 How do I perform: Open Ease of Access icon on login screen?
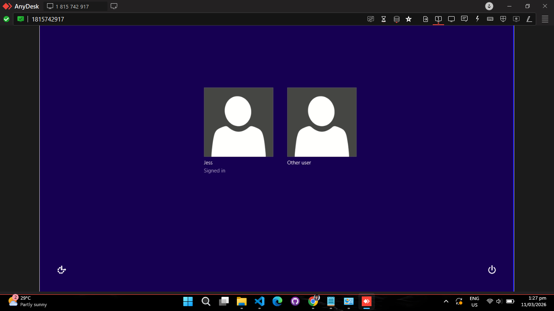(62, 270)
